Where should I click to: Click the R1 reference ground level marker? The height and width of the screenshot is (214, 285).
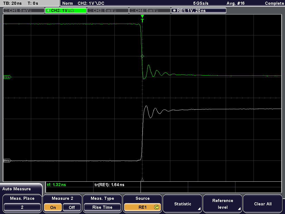coord(8,161)
